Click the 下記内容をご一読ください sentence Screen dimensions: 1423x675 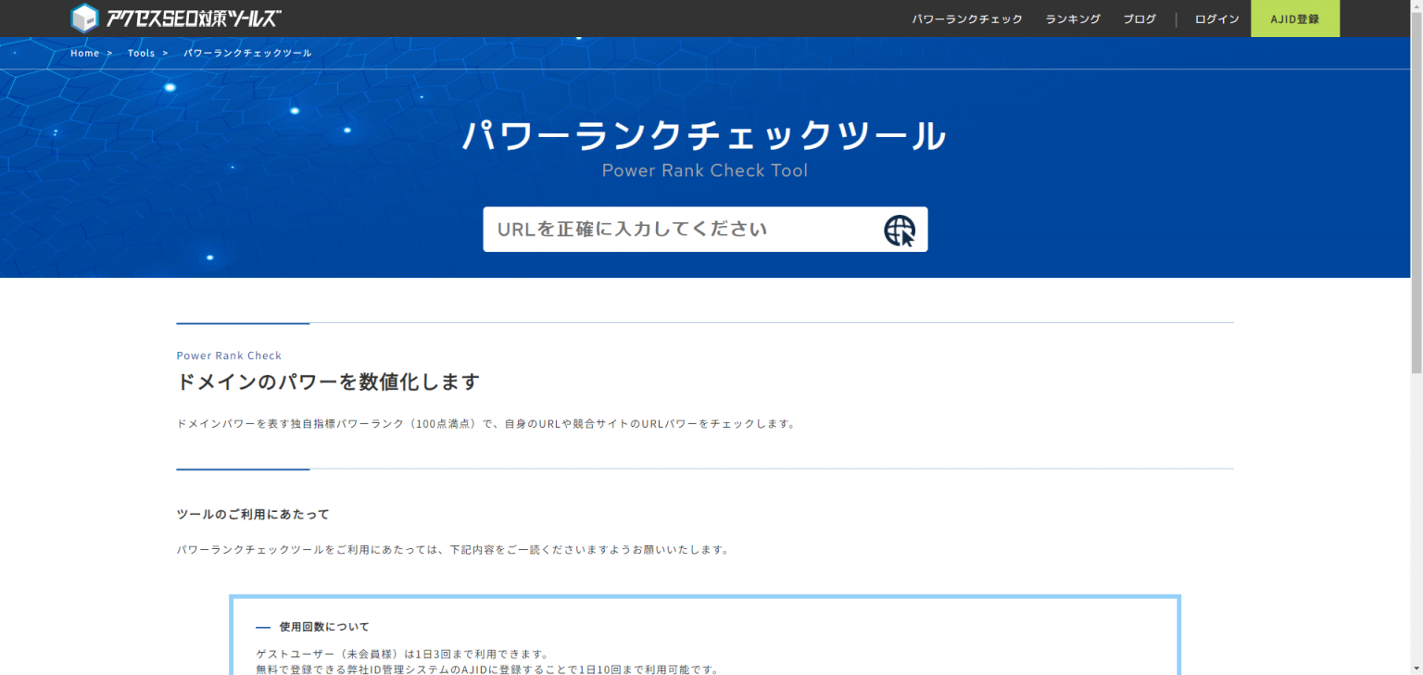click(453, 549)
